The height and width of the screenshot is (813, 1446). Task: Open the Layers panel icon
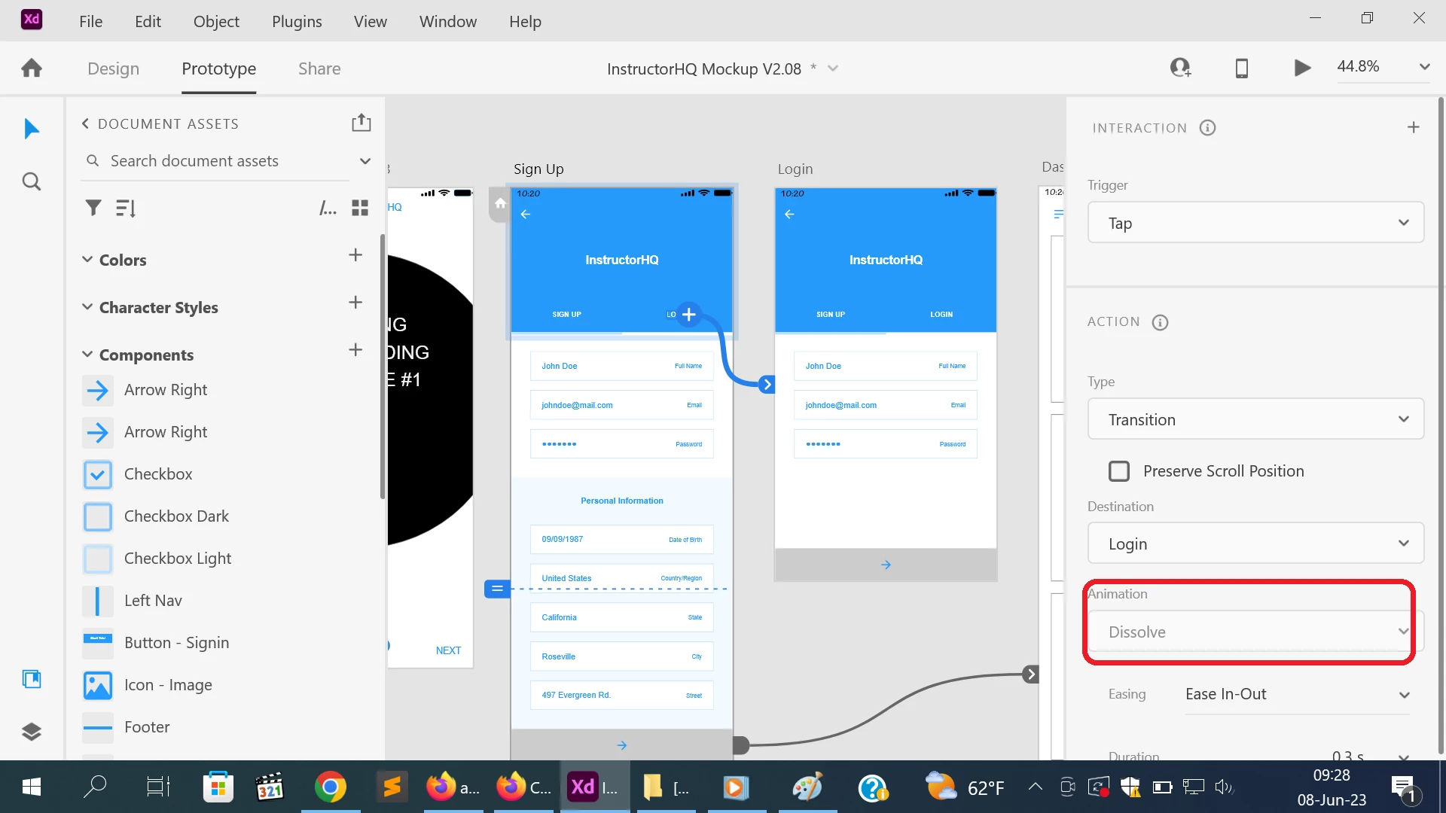point(31,732)
